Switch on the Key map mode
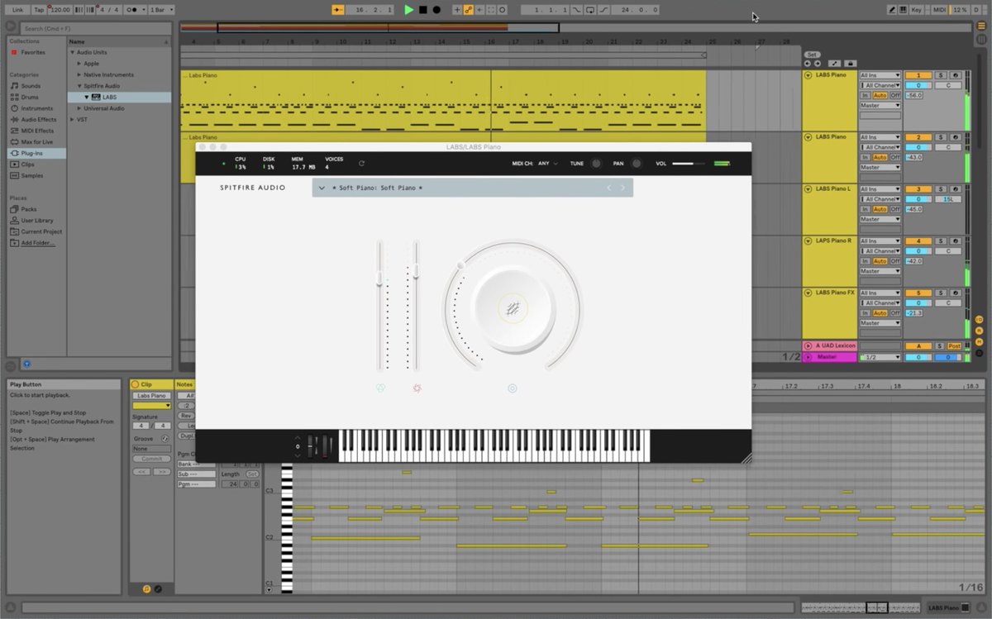 coord(916,10)
